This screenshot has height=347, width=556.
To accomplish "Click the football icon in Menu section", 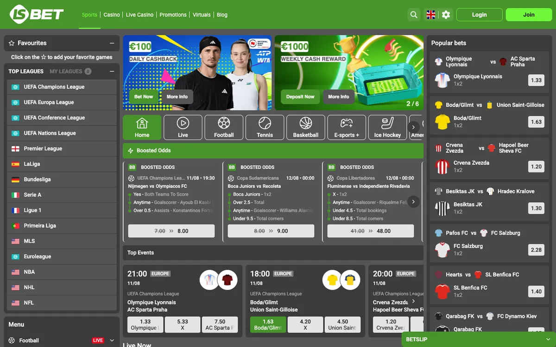I will (12, 341).
